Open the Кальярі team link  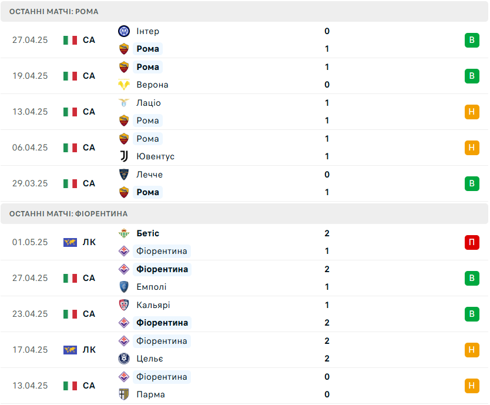click(x=153, y=305)
